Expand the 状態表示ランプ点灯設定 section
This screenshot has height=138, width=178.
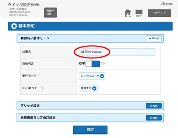click(x=154, y=118)
